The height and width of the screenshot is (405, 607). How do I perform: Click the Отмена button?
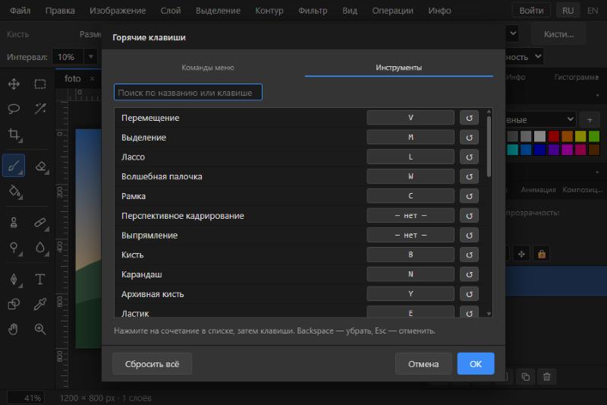pyautogui.click(x=423, y=364)
